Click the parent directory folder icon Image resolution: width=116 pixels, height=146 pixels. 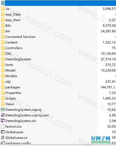[x=3, y=3]
